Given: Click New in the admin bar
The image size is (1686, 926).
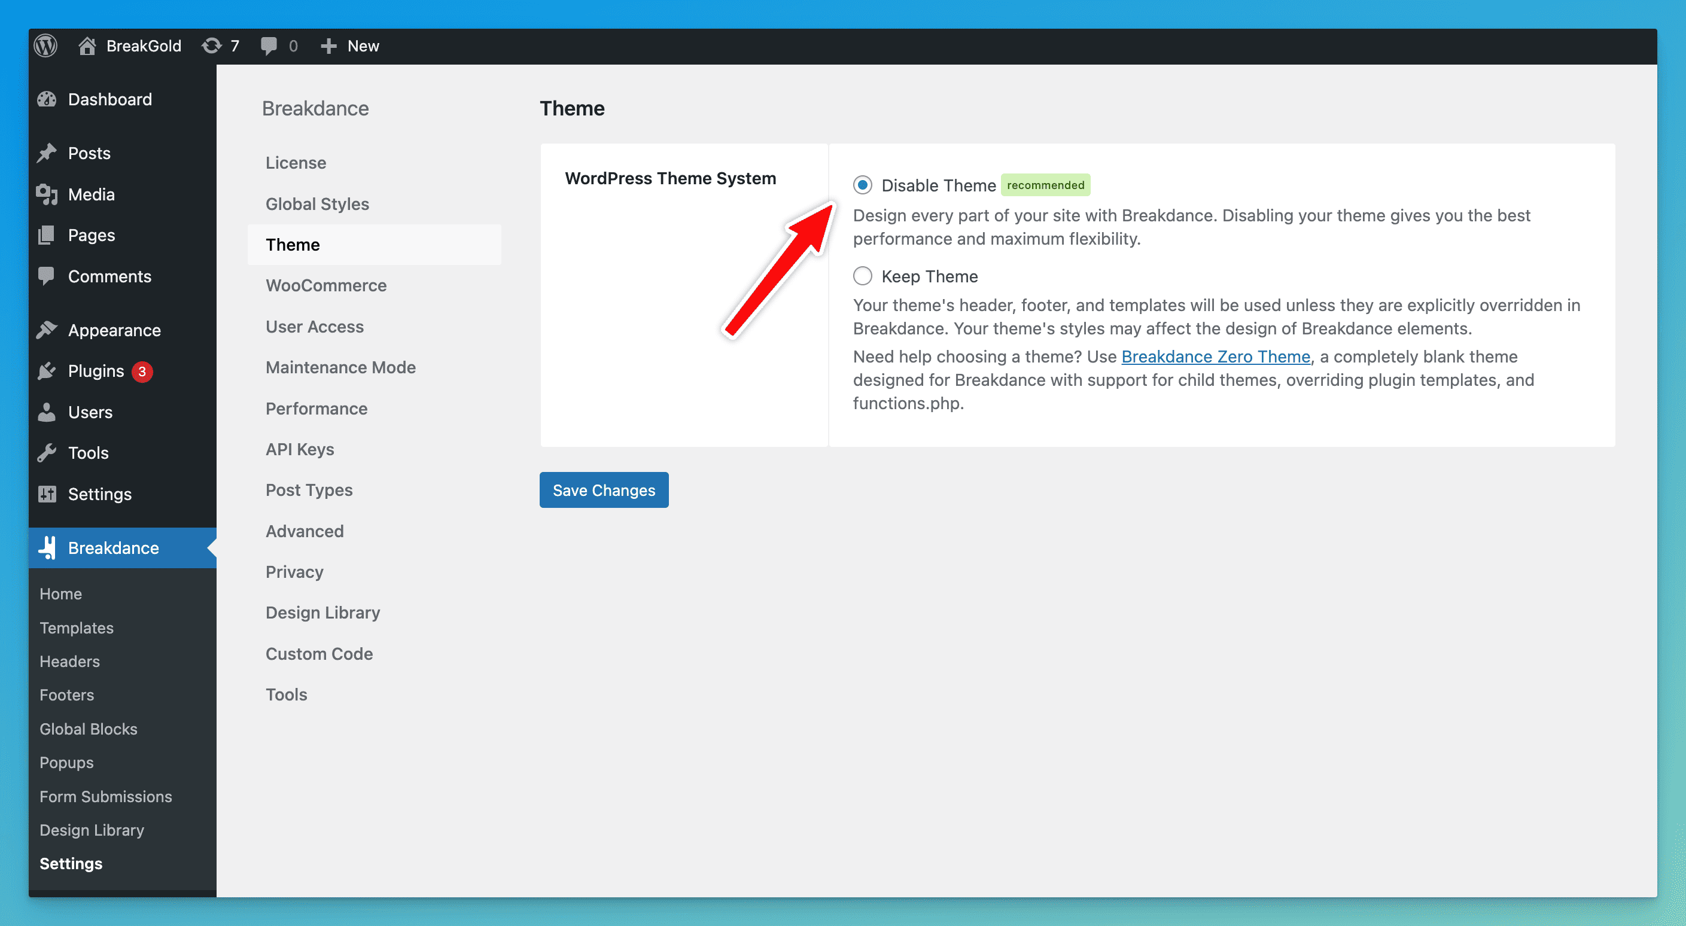Looking at the screenshot, I should pos(363,46).
